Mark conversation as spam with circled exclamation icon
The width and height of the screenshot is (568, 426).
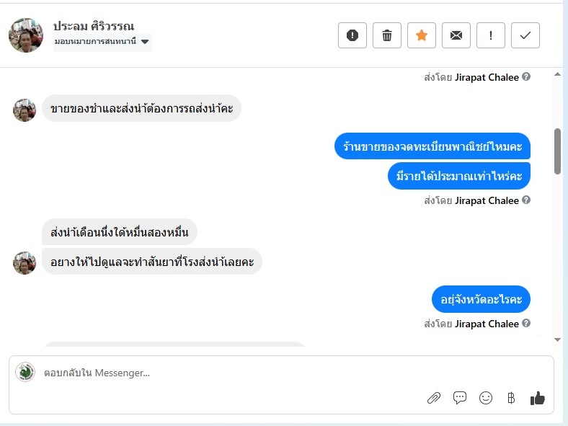352,35
